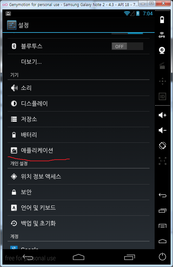Toggle the 블루투스 OFF switch
This screenshot has width=173, height=267.
127,46
